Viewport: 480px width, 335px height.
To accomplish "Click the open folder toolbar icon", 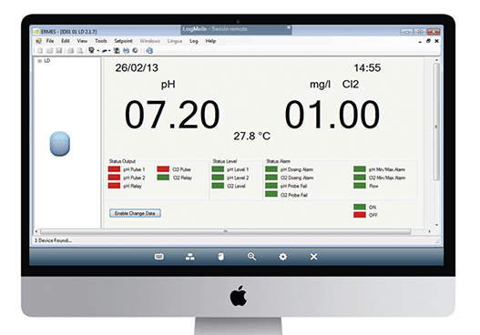I will coord(49,51).
